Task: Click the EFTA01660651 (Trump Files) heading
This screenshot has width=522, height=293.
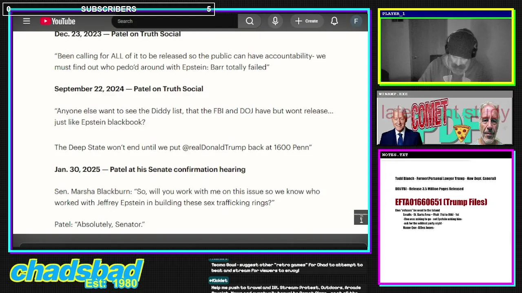Action: (x=441, y=202)
